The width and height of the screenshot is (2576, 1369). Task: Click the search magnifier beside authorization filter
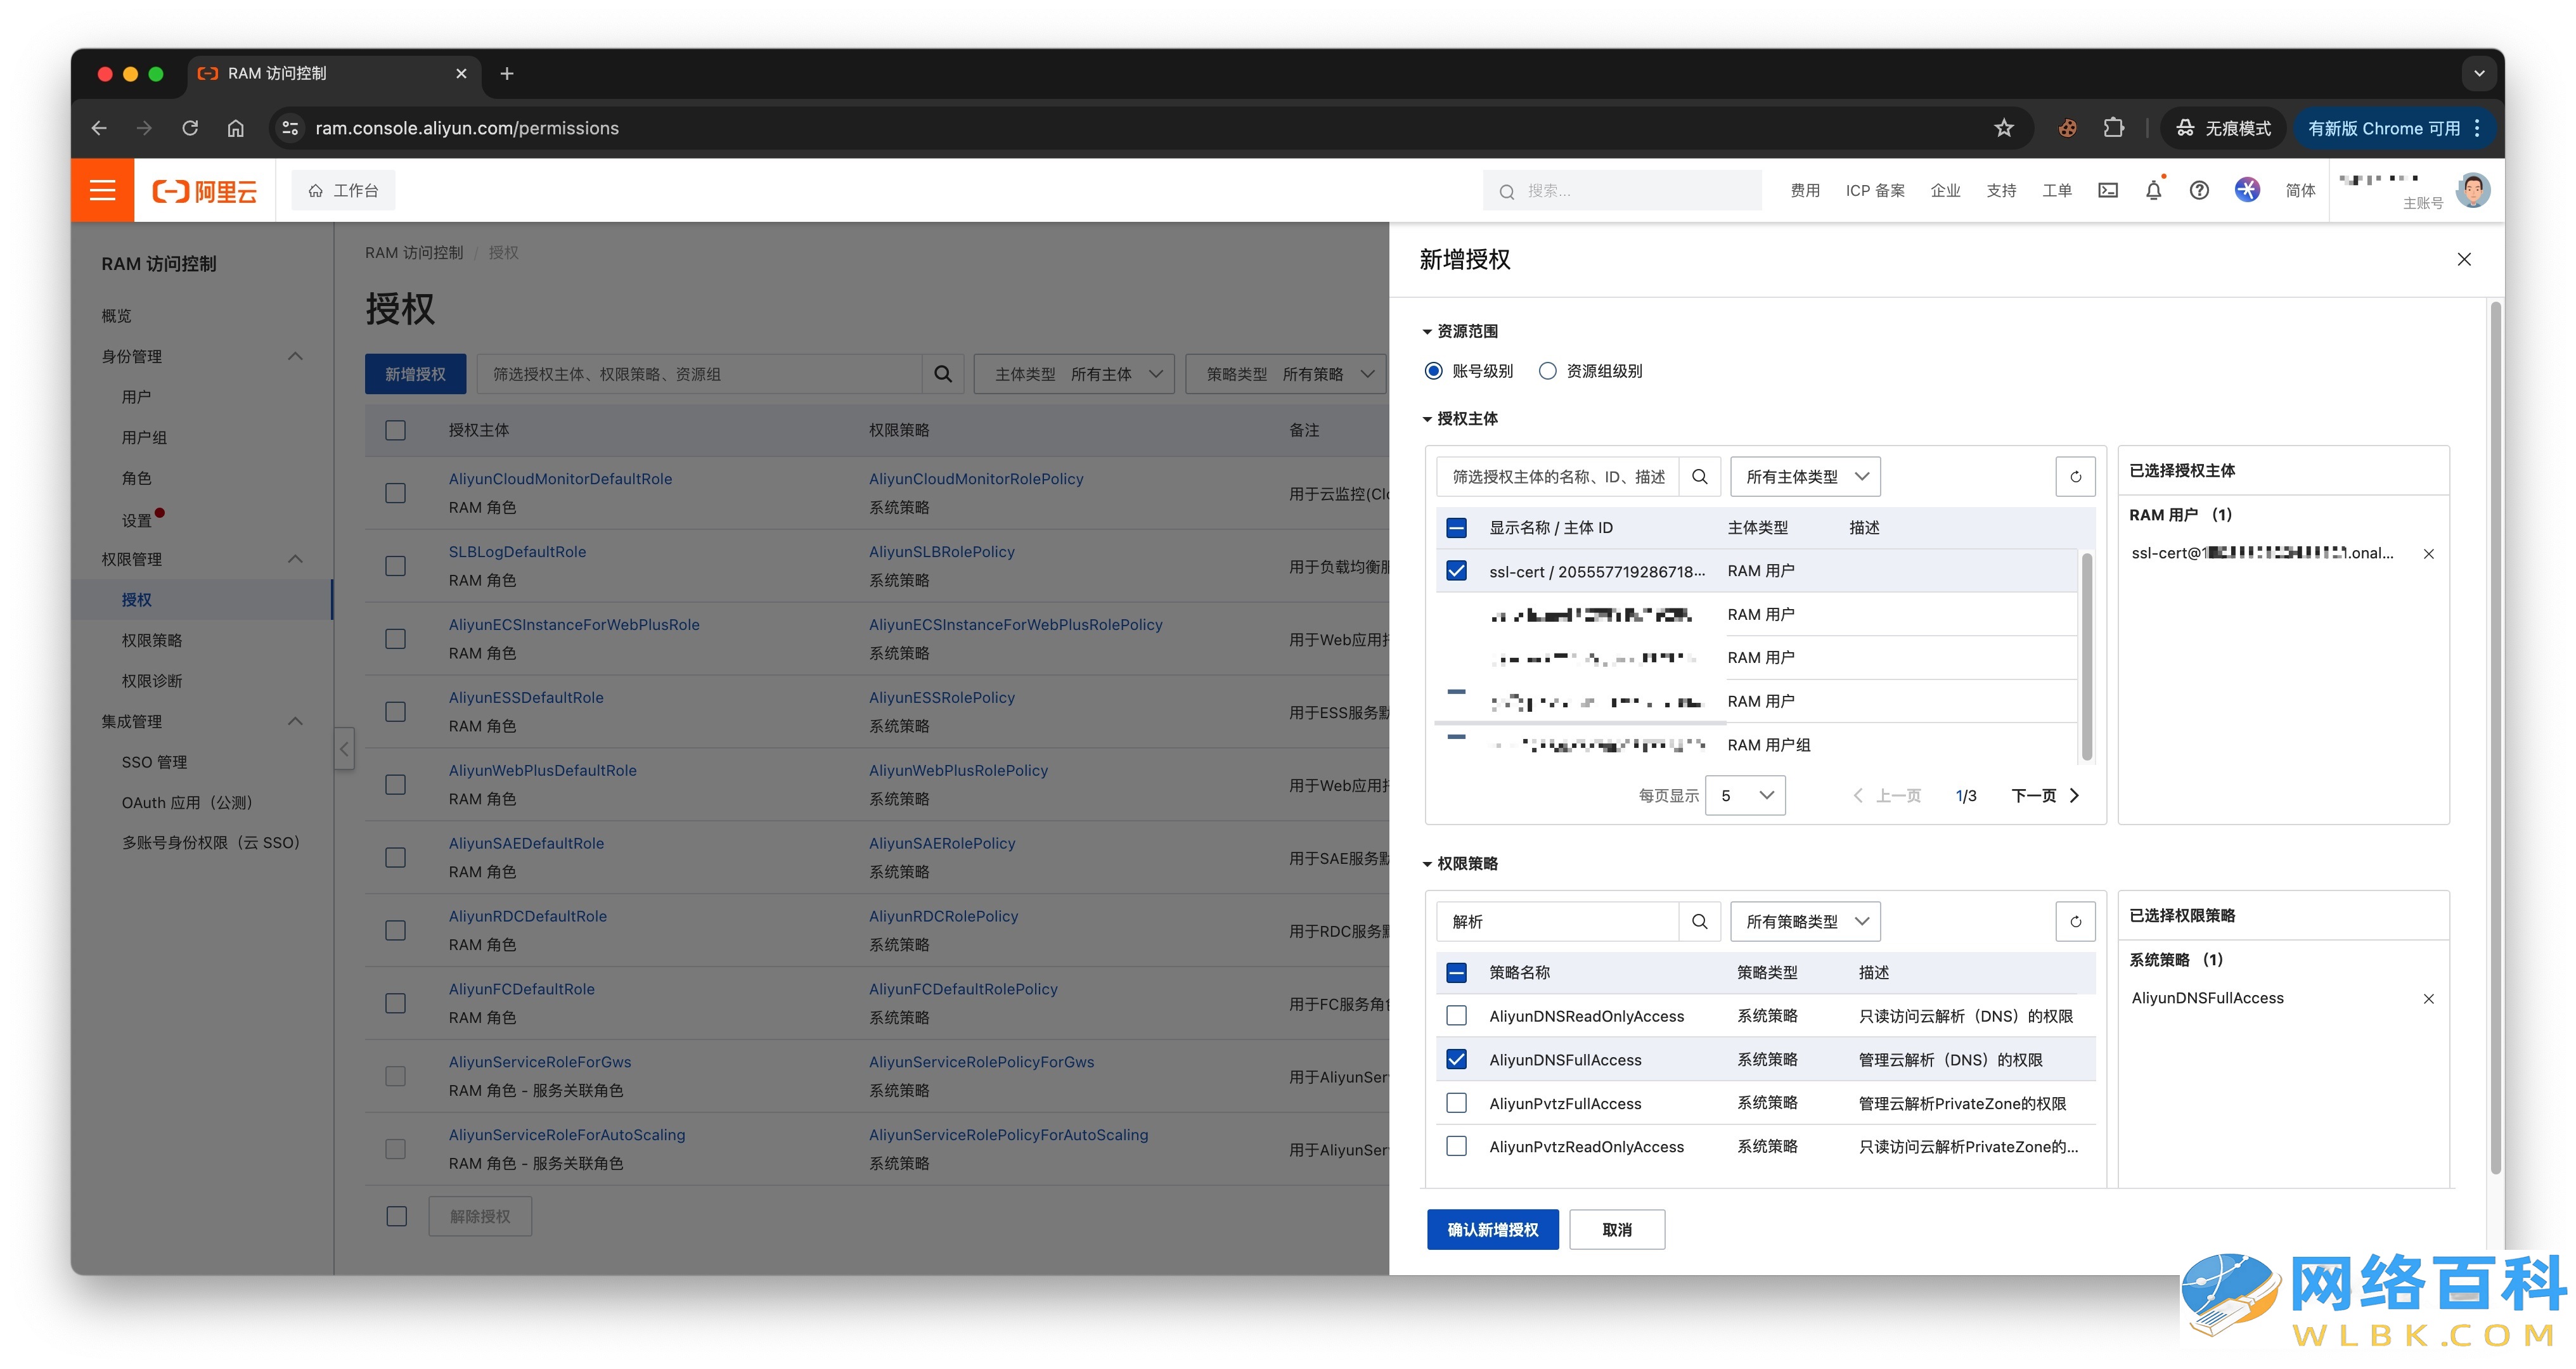point(942,374)
